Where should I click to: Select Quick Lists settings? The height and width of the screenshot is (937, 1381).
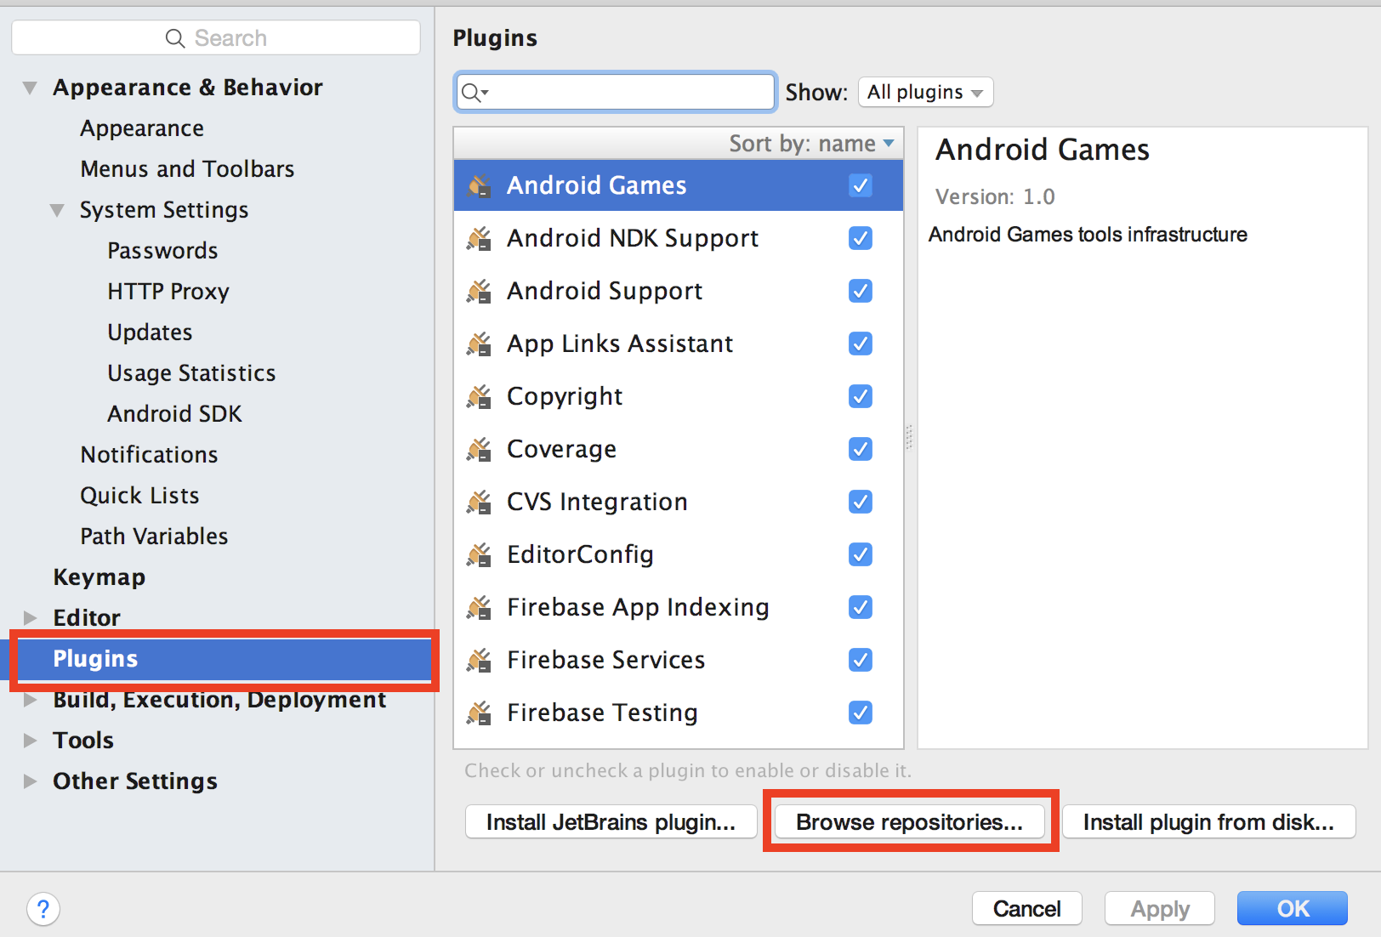click(139, 496)
